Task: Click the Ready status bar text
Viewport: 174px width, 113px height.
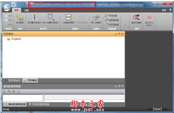Action: (6, 109)
